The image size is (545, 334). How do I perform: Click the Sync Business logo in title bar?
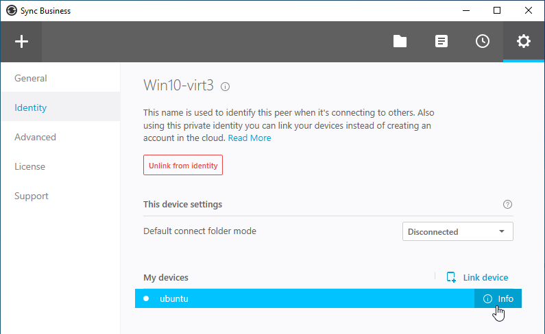[12, 10]
